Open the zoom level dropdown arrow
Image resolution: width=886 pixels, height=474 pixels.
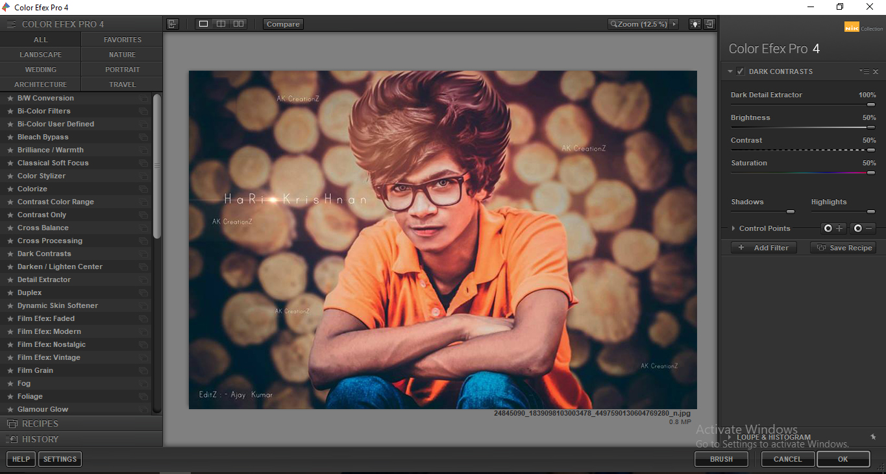click(674, 24)
